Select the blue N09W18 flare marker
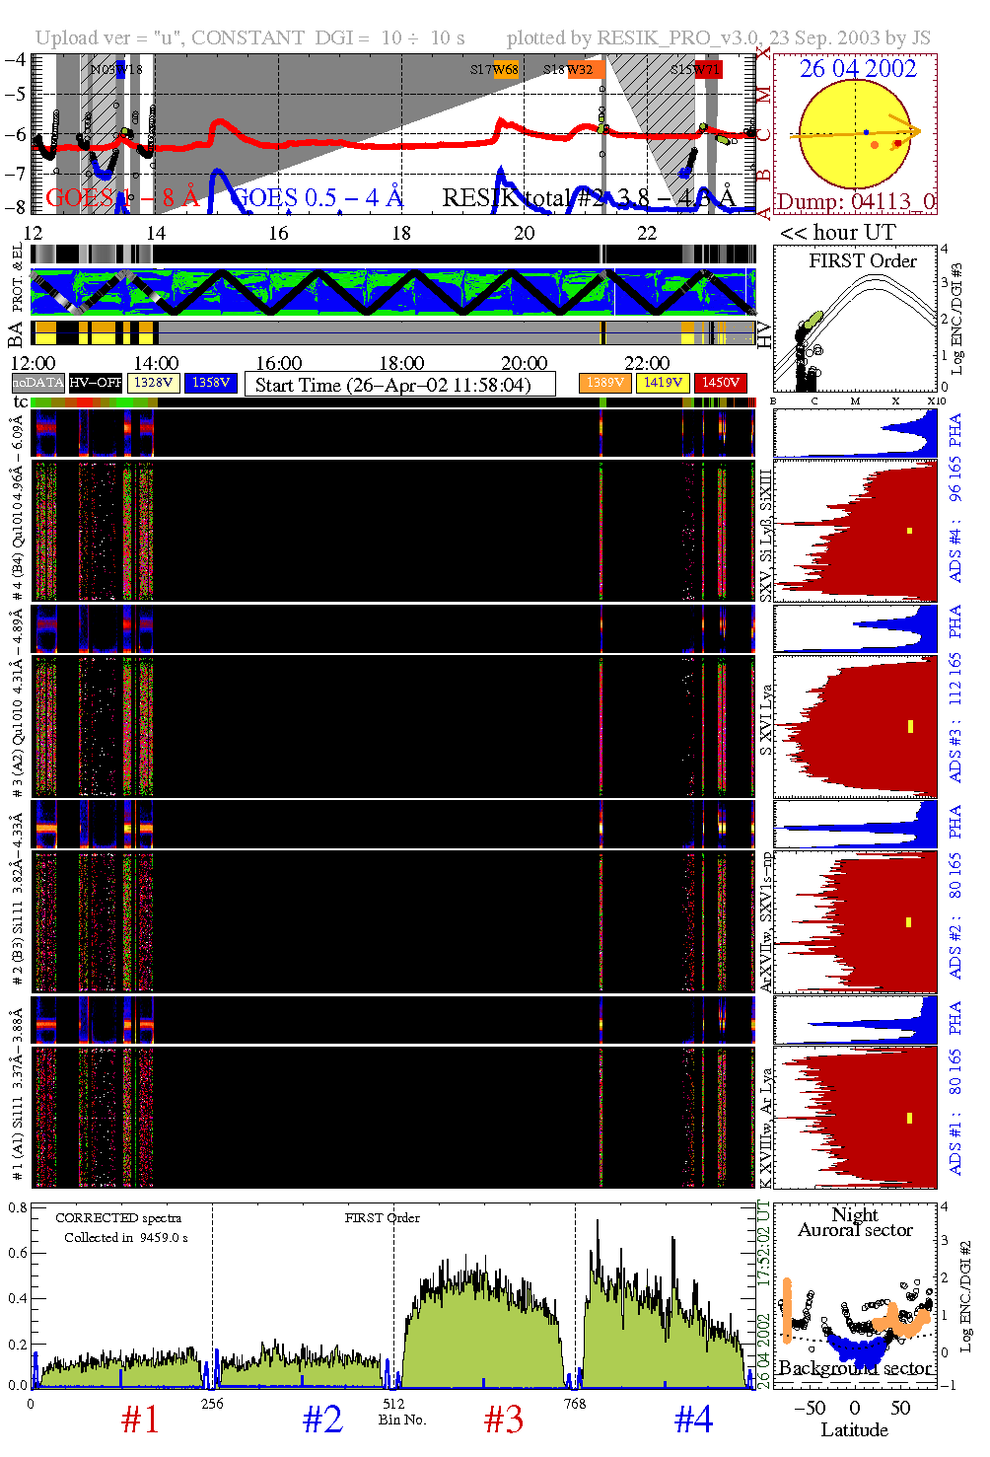 tap(120, 69)
